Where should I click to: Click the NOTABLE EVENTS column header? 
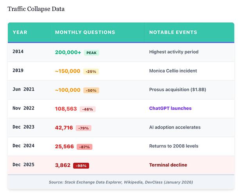click(x=173, y=32)
